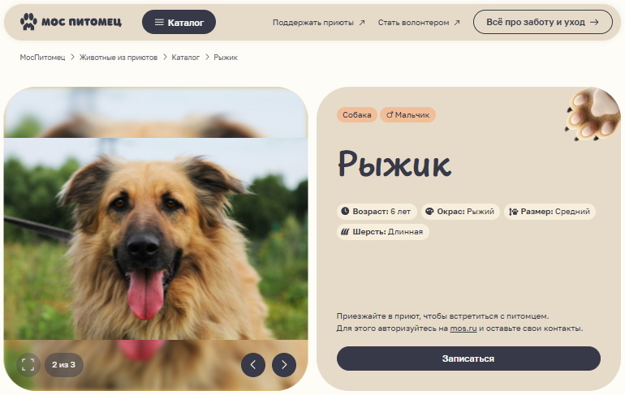Click the clock icon beside Возраст
This screenshot has height=395, width=625.
pyautogui.click(x=345, y=212)
